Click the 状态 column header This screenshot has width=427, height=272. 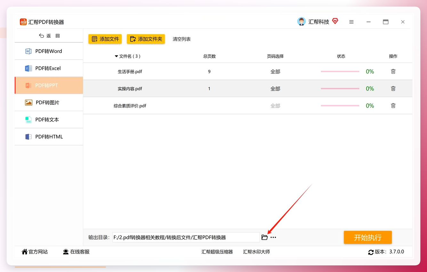tap(341, 56)
